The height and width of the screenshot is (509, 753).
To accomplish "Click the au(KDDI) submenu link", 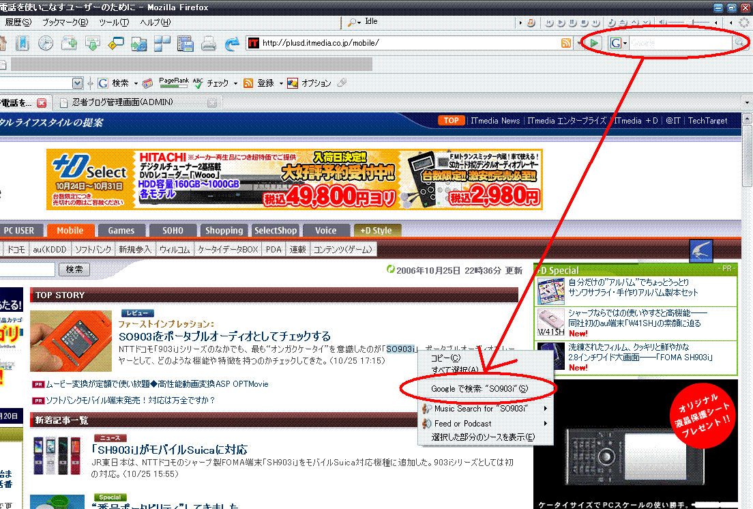I will 50,250.
